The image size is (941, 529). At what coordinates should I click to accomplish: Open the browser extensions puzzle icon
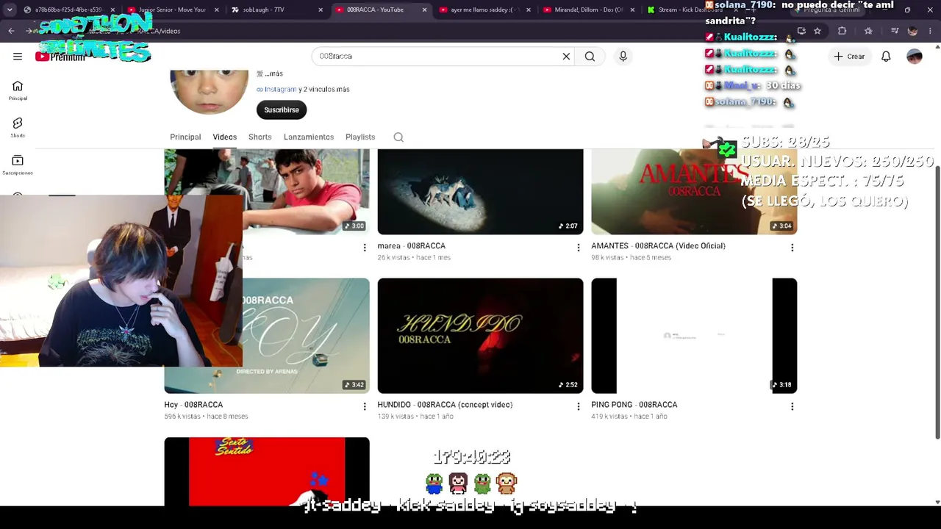point(842,31)
